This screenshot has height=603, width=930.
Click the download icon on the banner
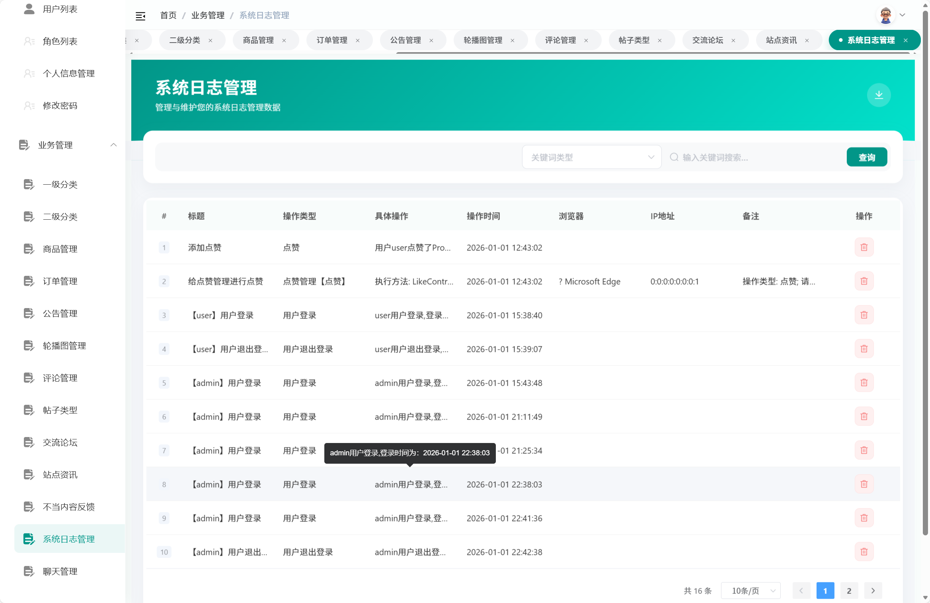879,95
